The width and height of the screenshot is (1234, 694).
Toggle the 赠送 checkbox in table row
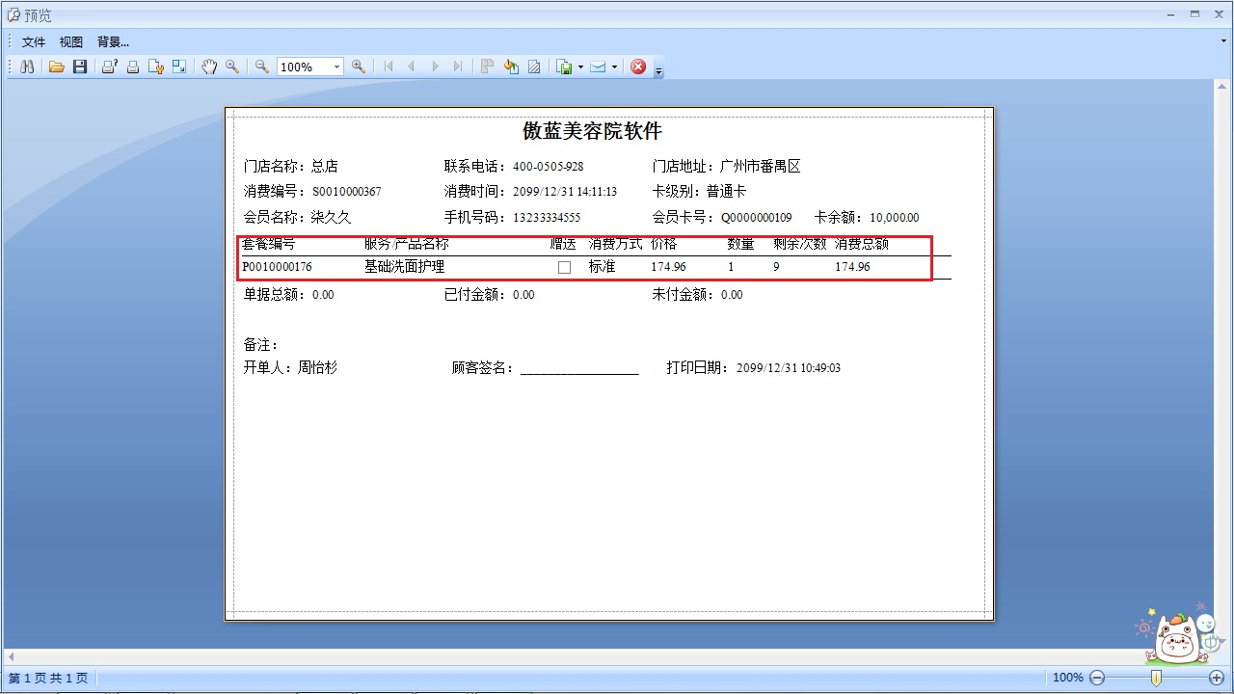[x=564, y=267]
